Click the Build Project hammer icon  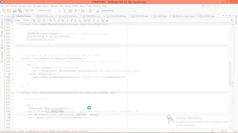pyautogui.click(x=65, y=11)
